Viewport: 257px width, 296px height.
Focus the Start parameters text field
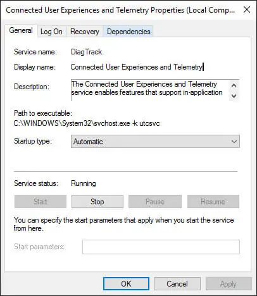click(x=161, y=247)
